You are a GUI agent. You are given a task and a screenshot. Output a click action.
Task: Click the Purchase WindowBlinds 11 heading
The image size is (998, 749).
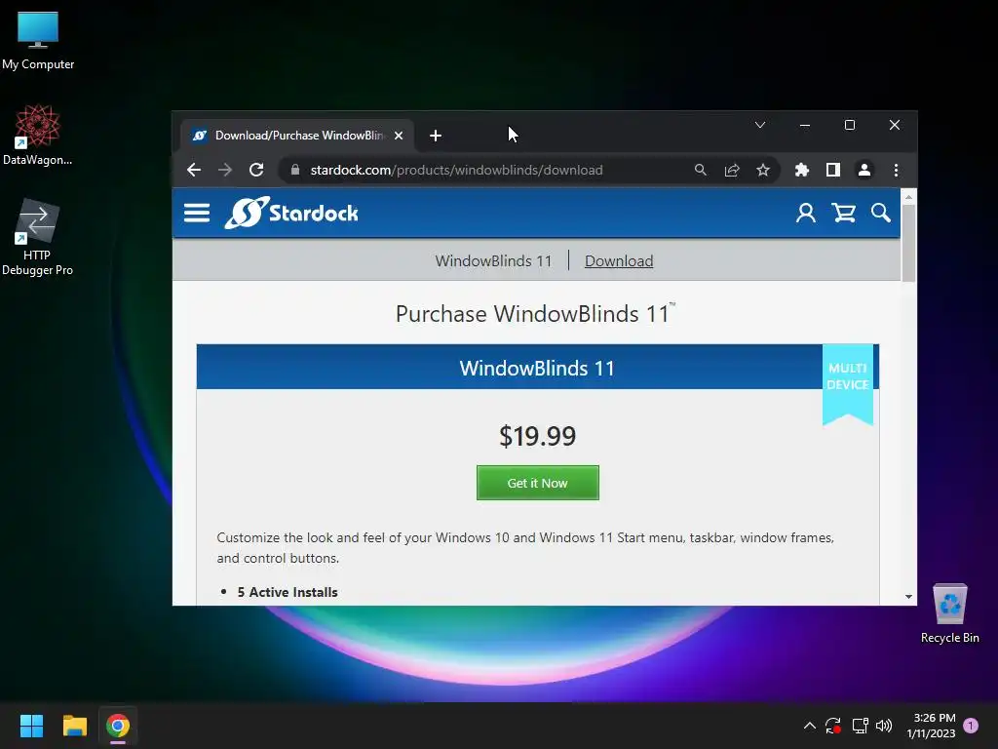pyautogui.click(x=535, y=313)
